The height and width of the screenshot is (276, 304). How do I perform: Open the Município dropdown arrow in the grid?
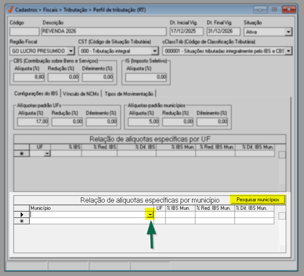[x=150, y=215]
